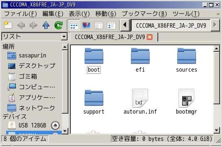
Task: Open the 移動(G) menu
Action: pos(106,14)
